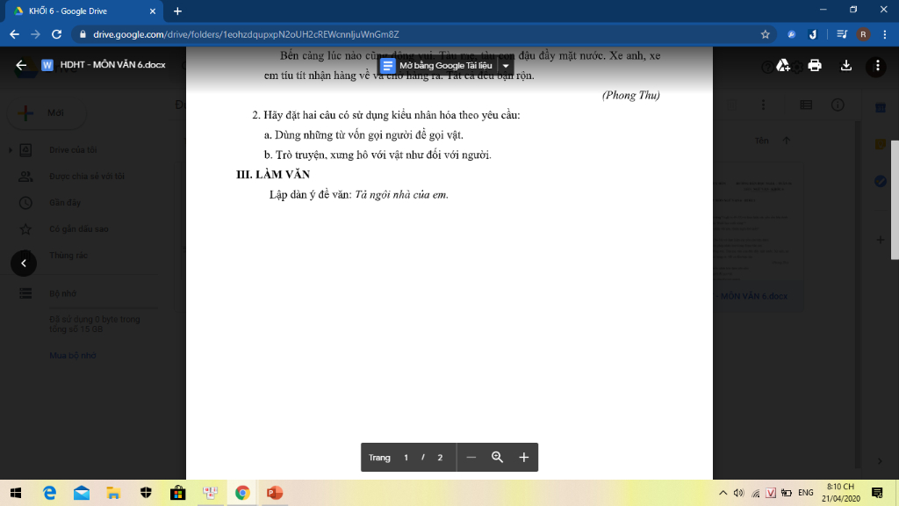Open with Google Tài liệu
899x506 pixels.
437,65
